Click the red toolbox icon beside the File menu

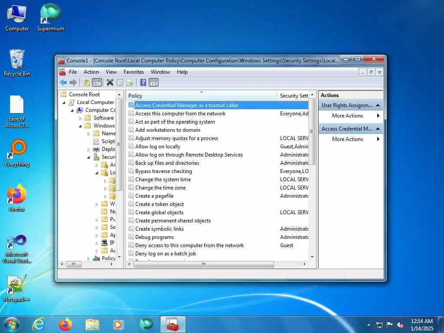tap(62, 72)
